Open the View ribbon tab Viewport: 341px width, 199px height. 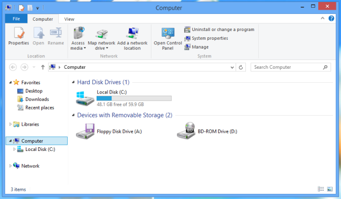point(69,19)
